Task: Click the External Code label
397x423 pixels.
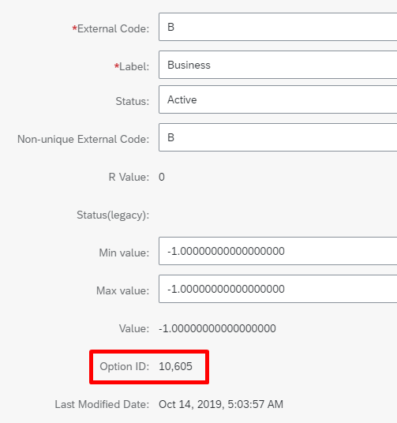Action: pos(110,28)
